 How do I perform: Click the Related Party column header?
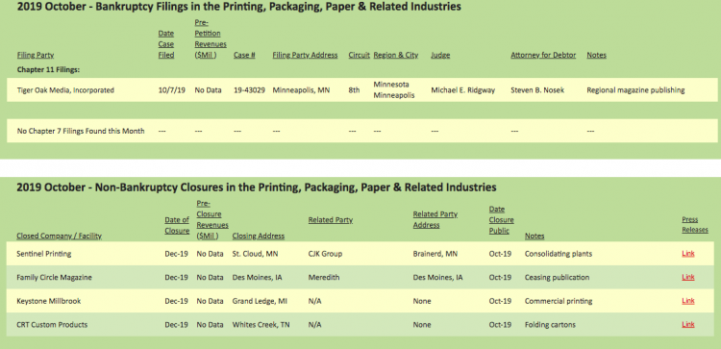331,220
